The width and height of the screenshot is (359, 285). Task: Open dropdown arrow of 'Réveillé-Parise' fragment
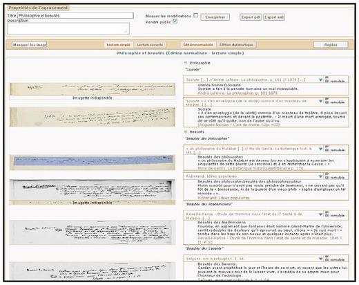click(320, 214)
